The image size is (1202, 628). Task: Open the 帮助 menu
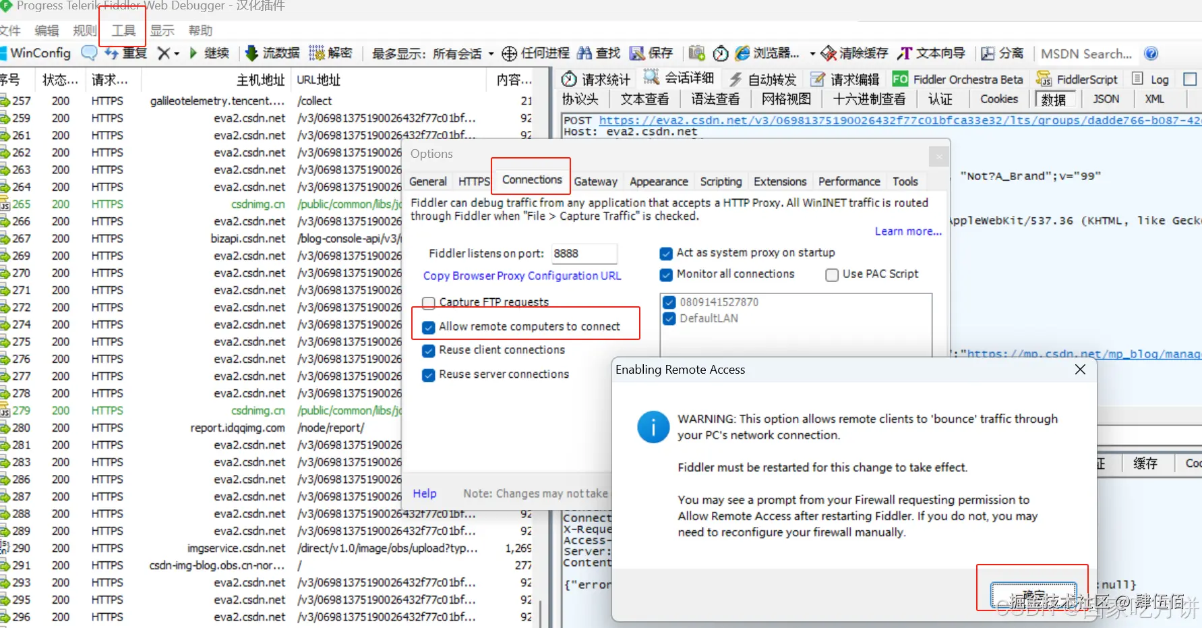pos(200,30)
